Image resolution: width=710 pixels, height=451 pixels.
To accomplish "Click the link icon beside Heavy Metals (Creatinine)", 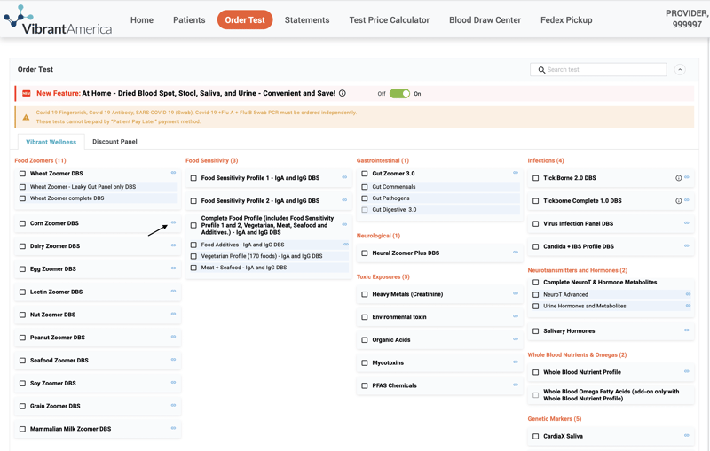I will (516, 293).
